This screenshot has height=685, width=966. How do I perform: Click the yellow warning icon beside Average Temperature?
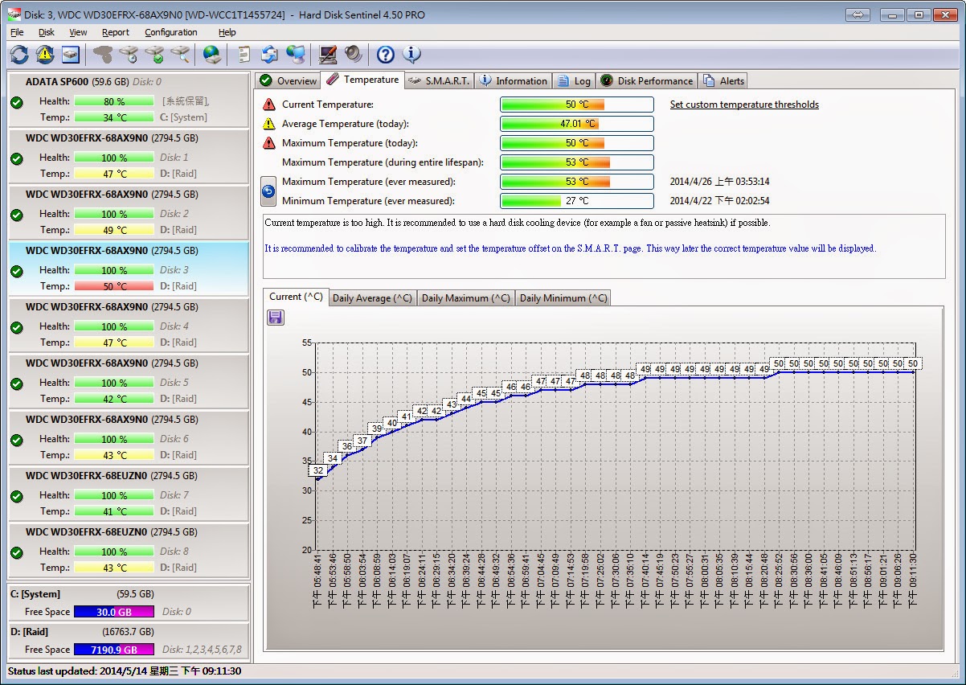269,124
